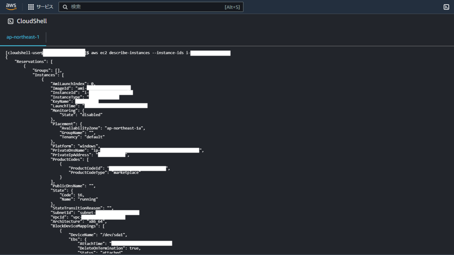Screen dimensions: 454x255
Task: Select the ap-northeast-1 tab
Action: point(23,37)
